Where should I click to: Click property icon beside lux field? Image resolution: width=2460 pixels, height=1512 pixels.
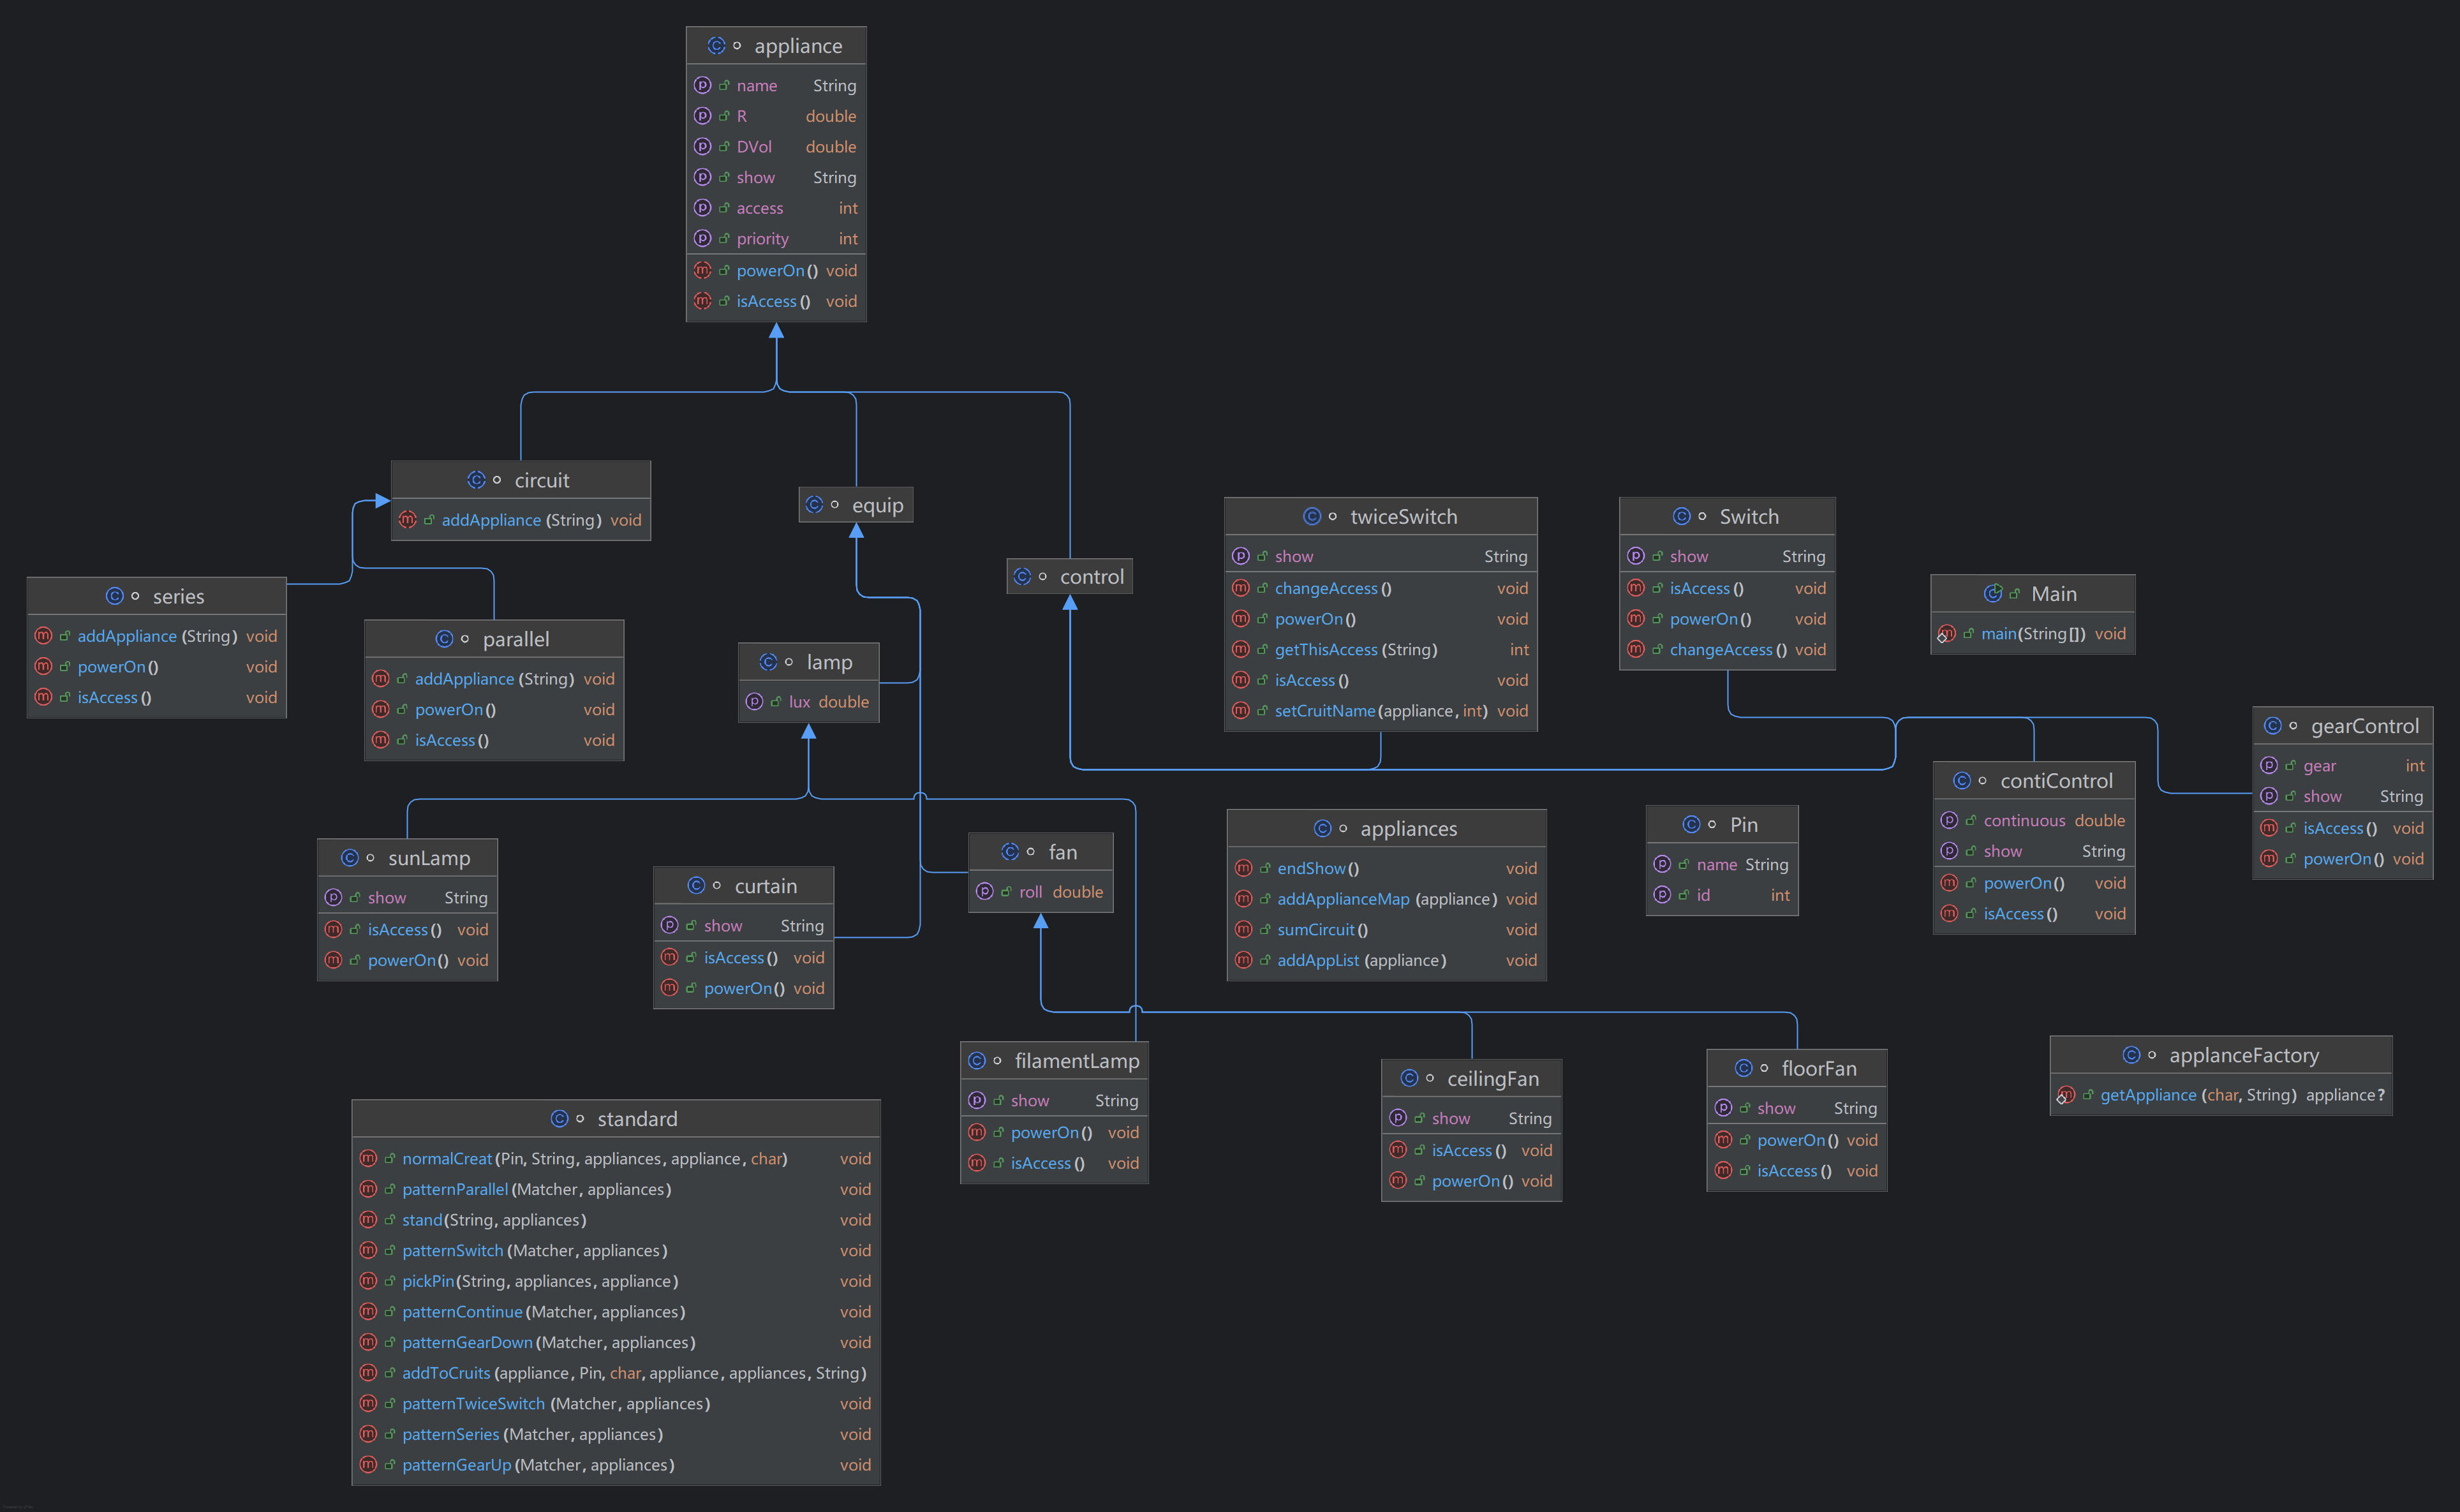pyautogui.click(x=755, y=702)
